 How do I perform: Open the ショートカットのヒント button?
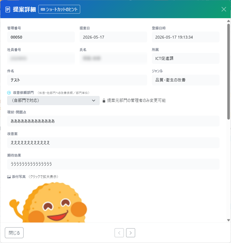click(x=59, y=9)
